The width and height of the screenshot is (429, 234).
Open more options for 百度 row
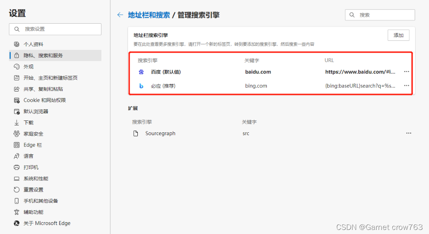[x=407, y=71]
